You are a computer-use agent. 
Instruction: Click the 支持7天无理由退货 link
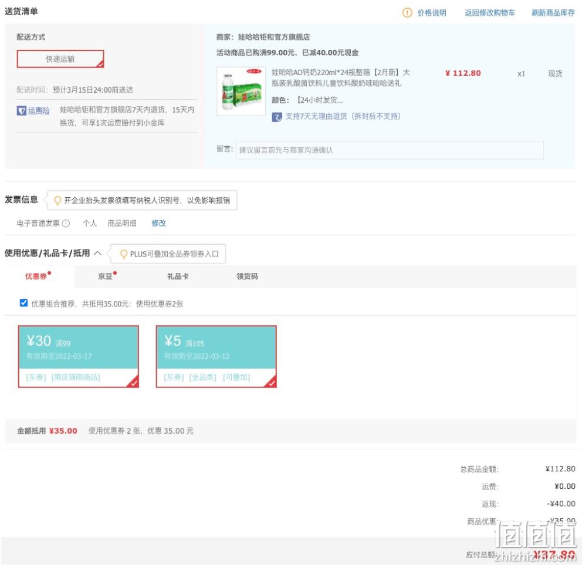pyautogui.click(x=343, y=117)
